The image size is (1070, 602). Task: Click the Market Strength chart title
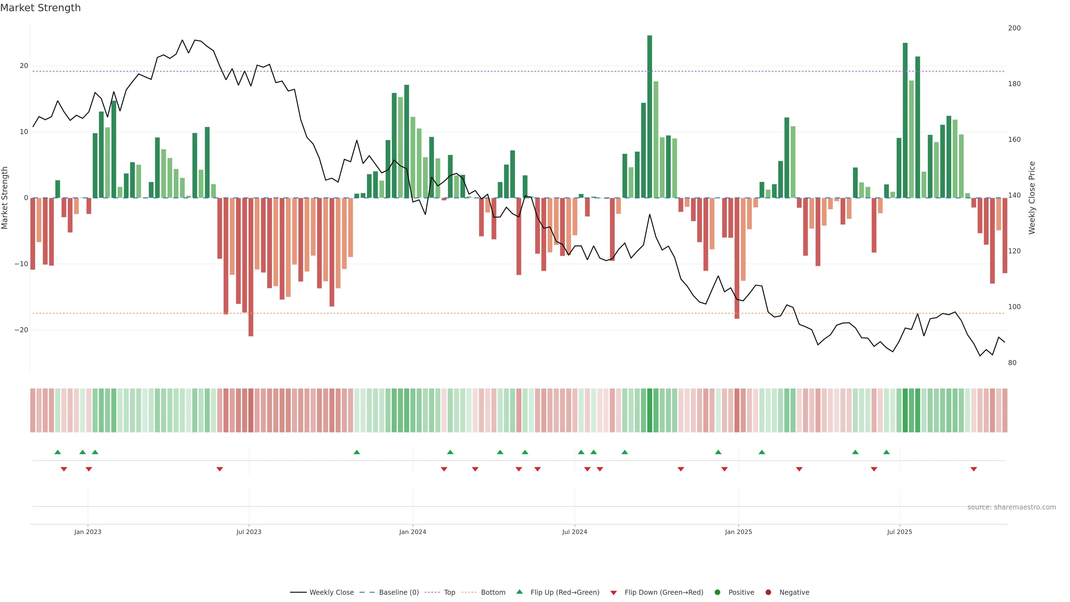[41, 8]
